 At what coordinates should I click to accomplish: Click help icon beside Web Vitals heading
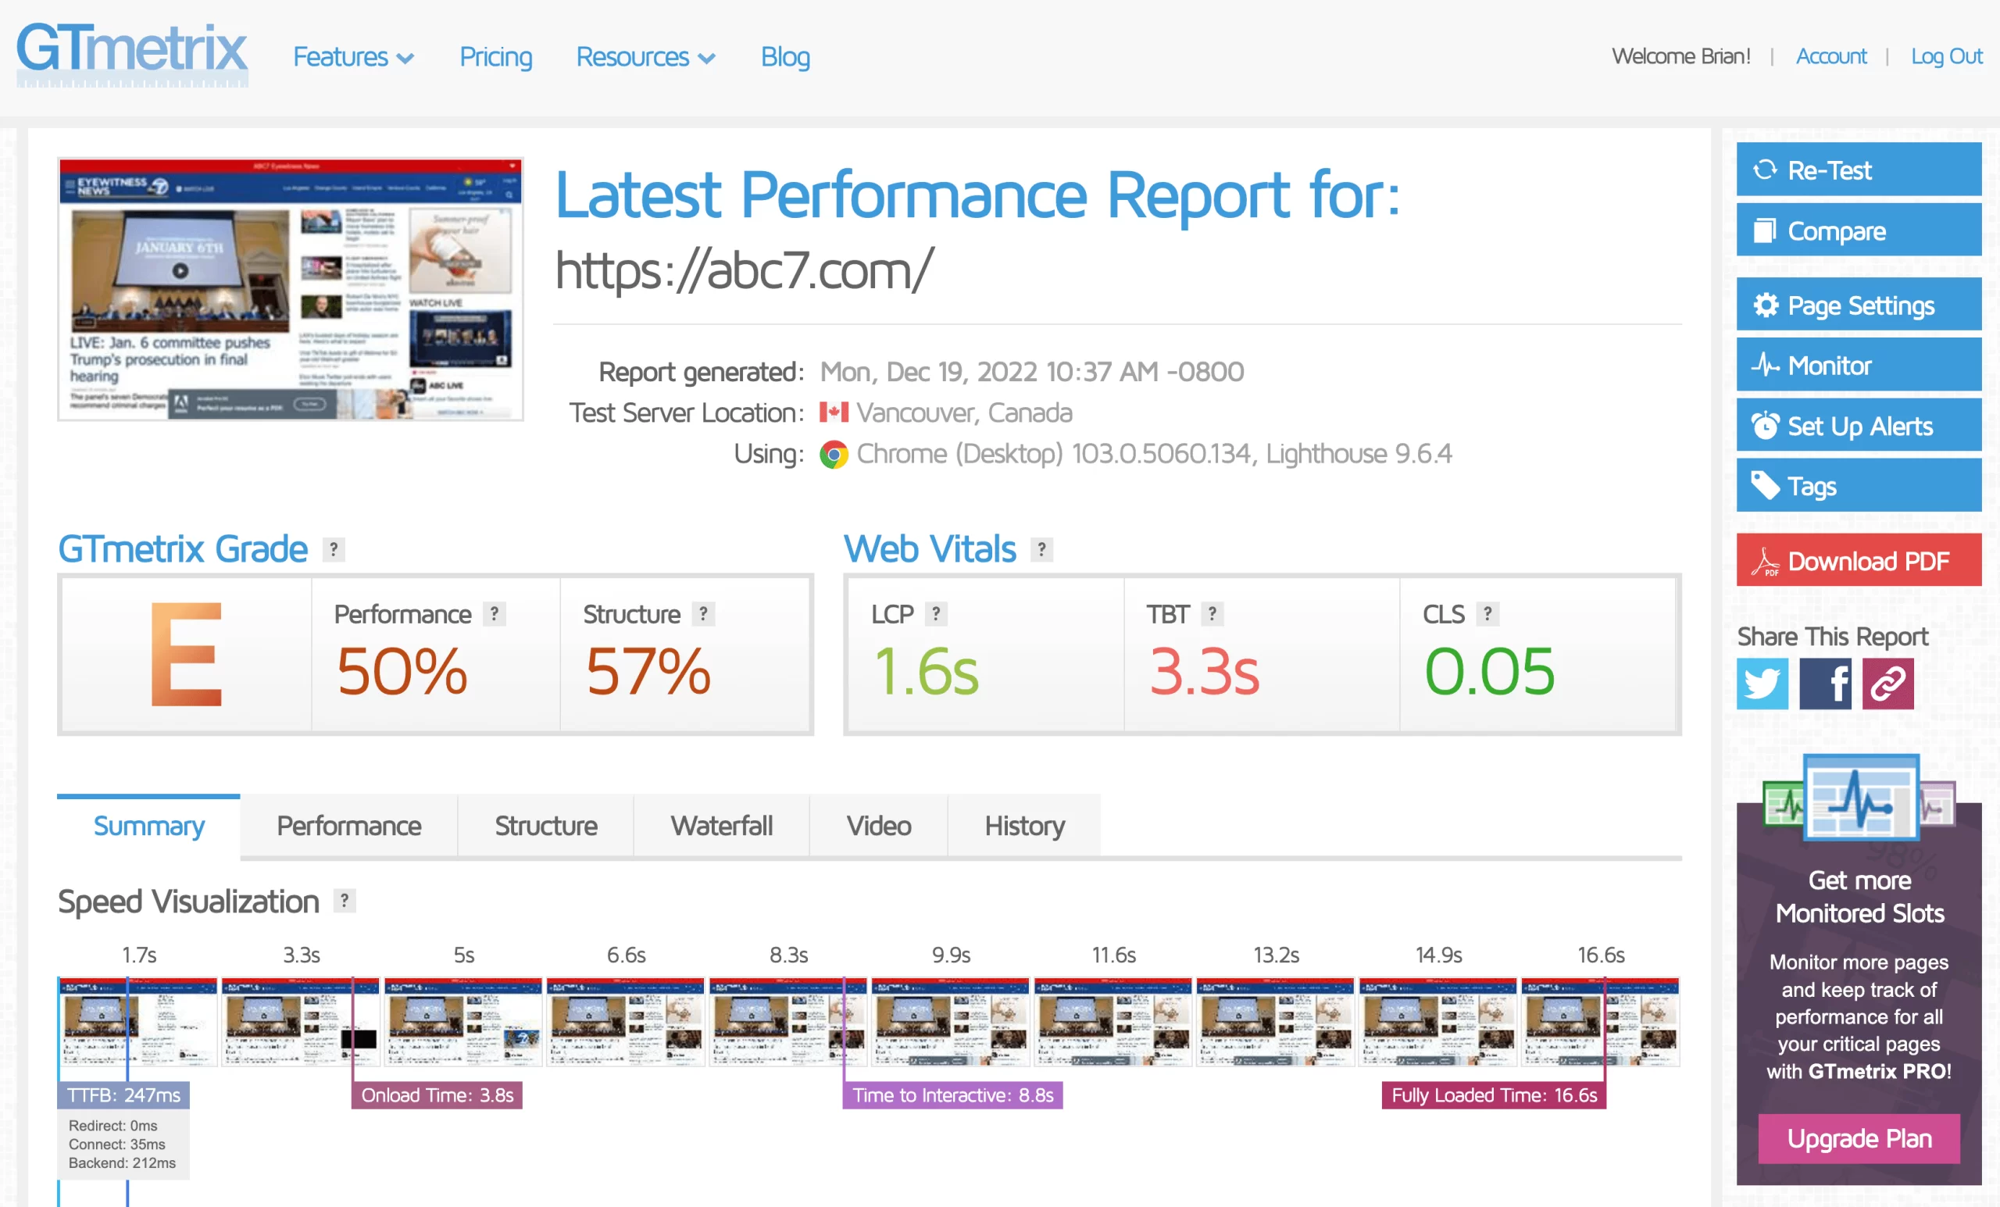tap(1041, 549)
